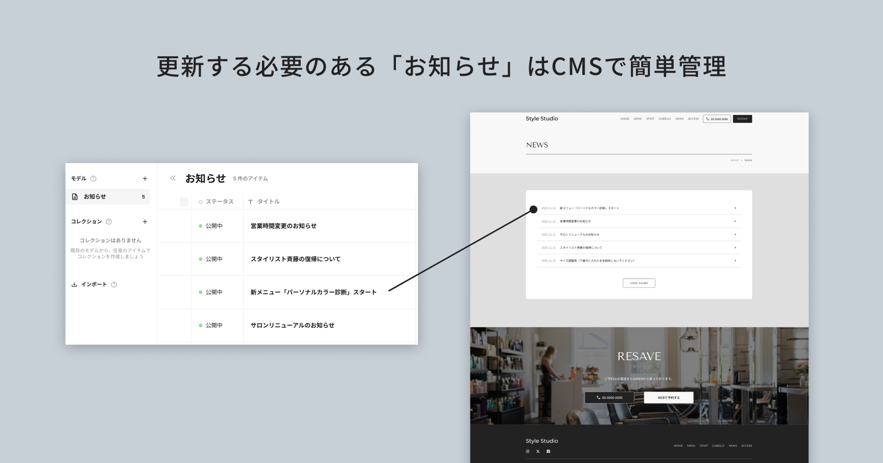Viewport: 883px width, 463px height.
Task: Toggle the select-all checkbox above the list
Action: point(184,202)
